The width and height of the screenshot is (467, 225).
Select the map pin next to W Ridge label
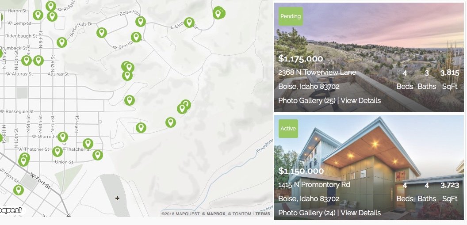click(x=51, y=6)
